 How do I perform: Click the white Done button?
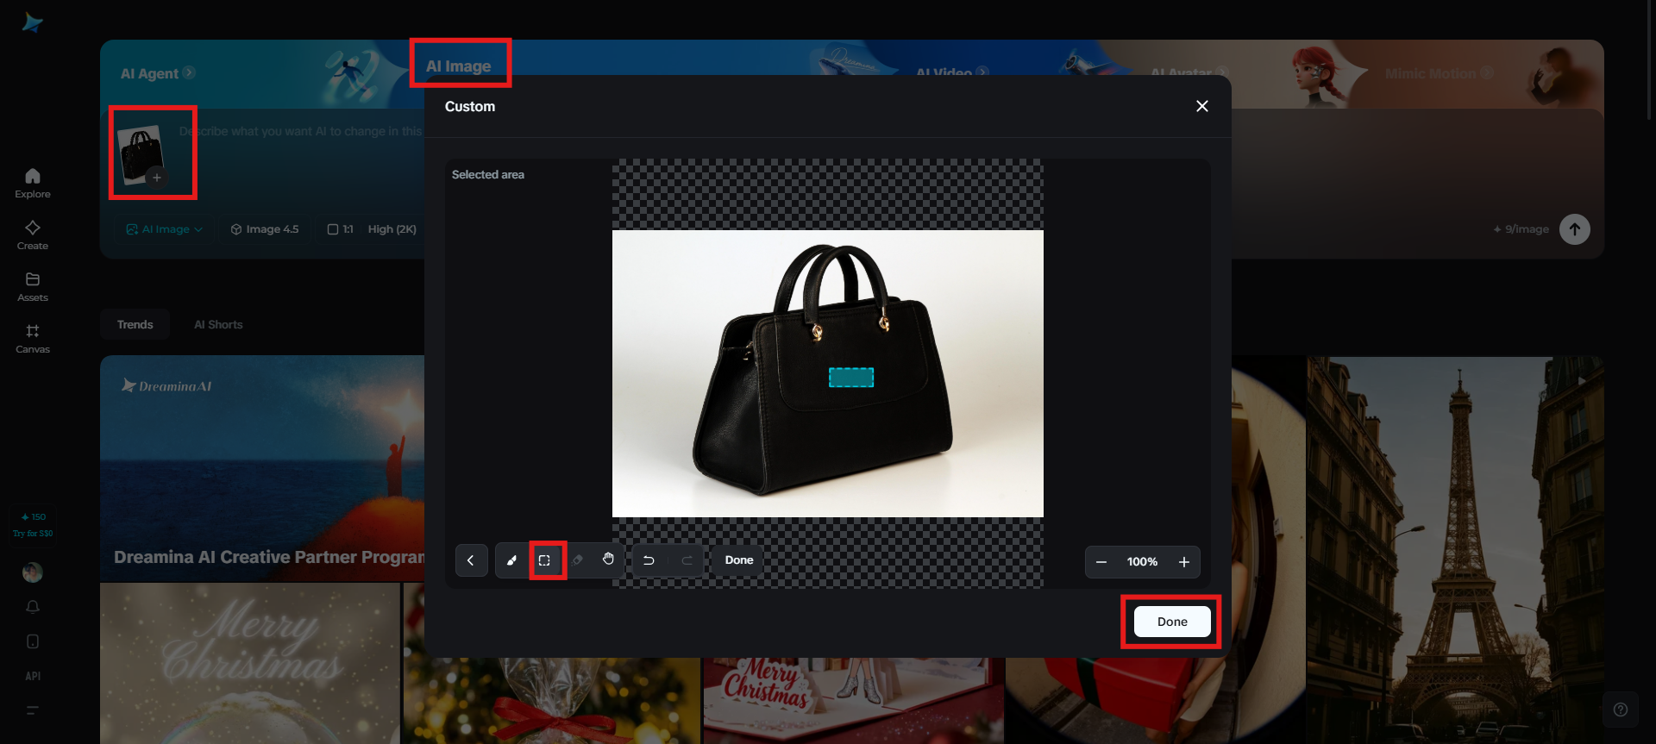tap(1172, 622)
